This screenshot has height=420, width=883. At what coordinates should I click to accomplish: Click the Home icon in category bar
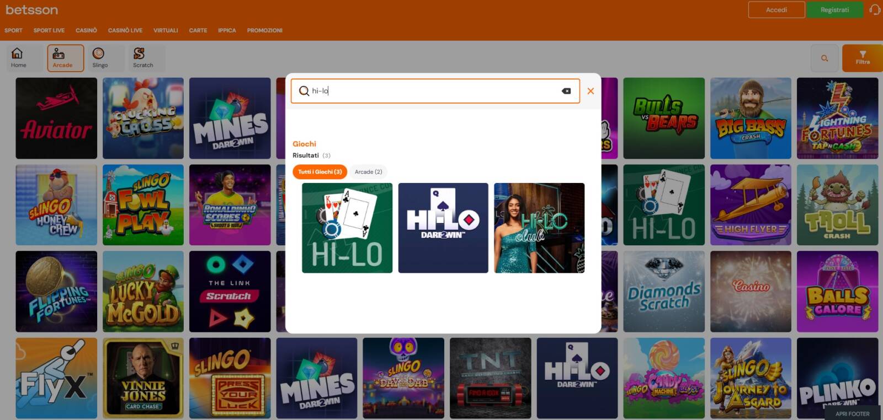coord(18,57)
